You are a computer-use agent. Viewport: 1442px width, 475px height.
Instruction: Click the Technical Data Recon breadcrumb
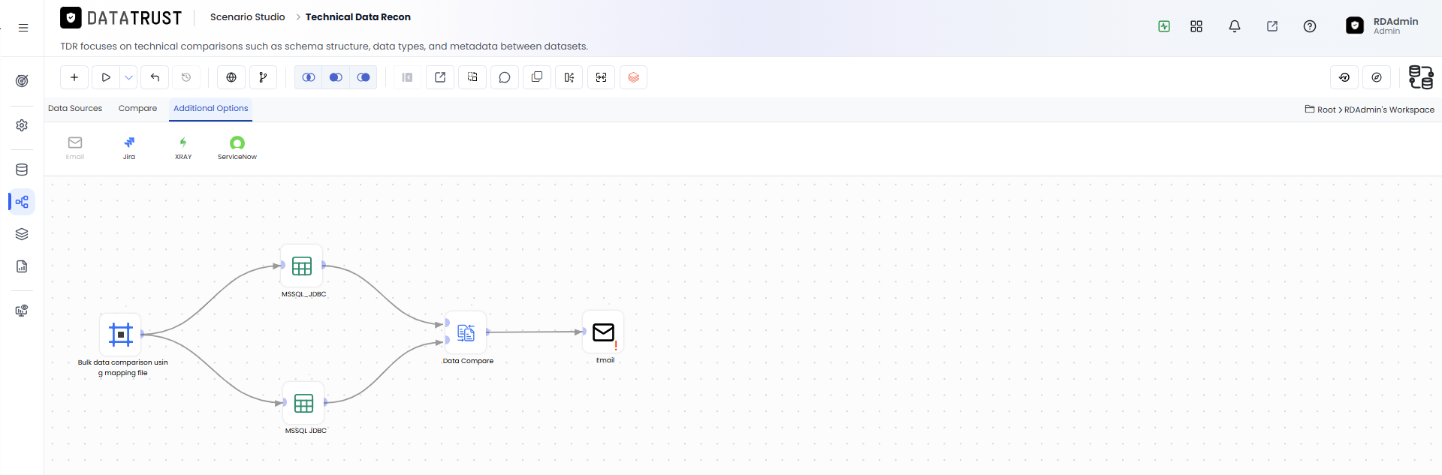point(358,17)
